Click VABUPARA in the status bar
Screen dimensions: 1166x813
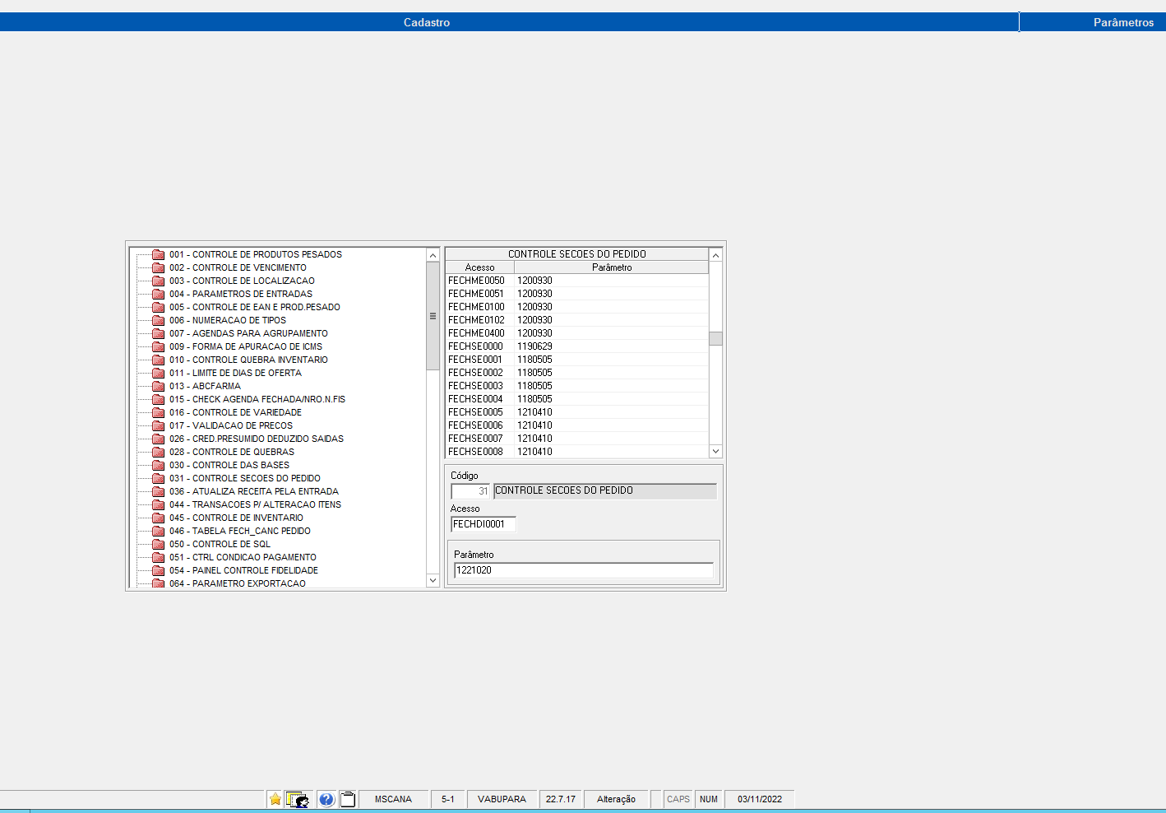[x=502, y=799]
